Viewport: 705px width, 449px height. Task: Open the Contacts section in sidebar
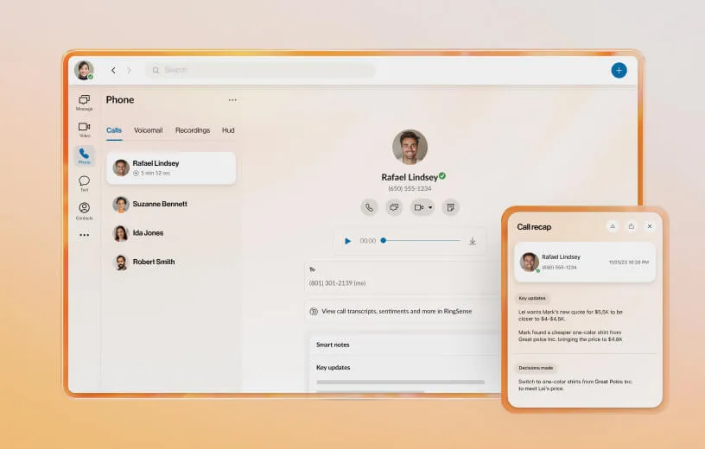coord(84,209)
